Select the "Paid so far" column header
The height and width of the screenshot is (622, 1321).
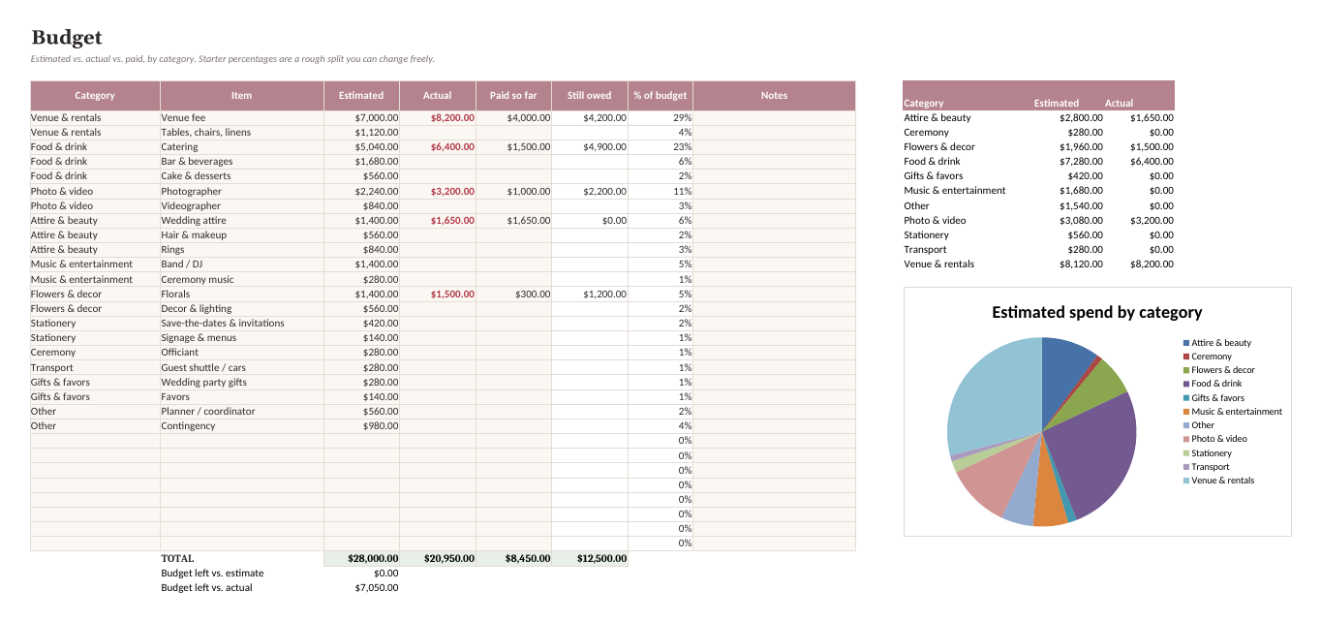coord(513,96)
